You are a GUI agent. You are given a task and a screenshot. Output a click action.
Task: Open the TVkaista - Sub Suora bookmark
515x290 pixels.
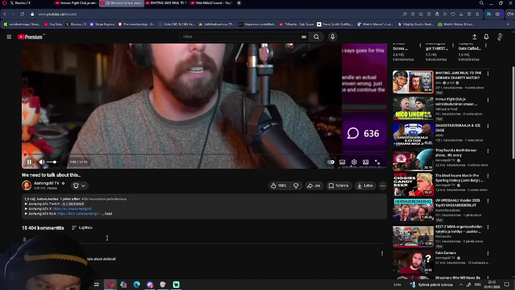click(x=296, y=24)
